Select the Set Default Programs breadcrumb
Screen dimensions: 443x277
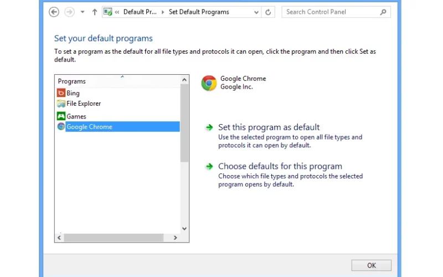199,12
